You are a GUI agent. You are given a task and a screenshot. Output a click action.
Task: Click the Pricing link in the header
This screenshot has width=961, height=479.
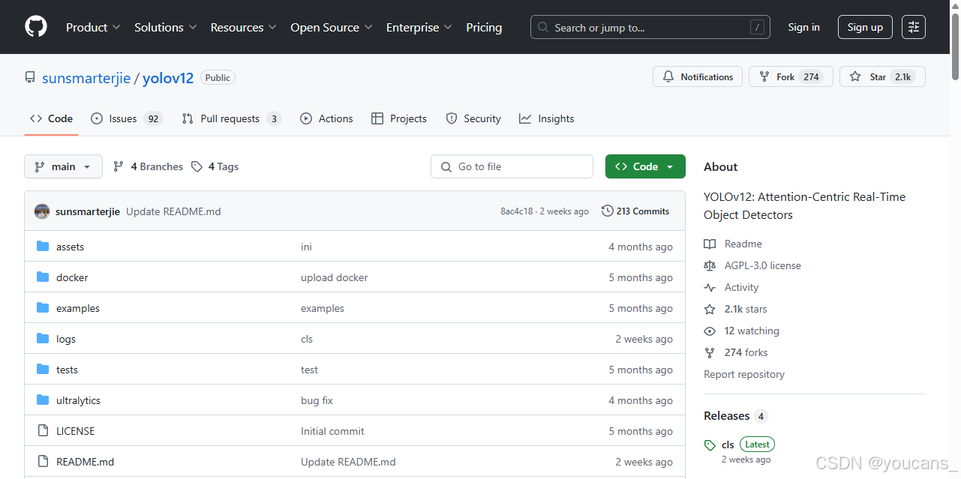(484, 27)
